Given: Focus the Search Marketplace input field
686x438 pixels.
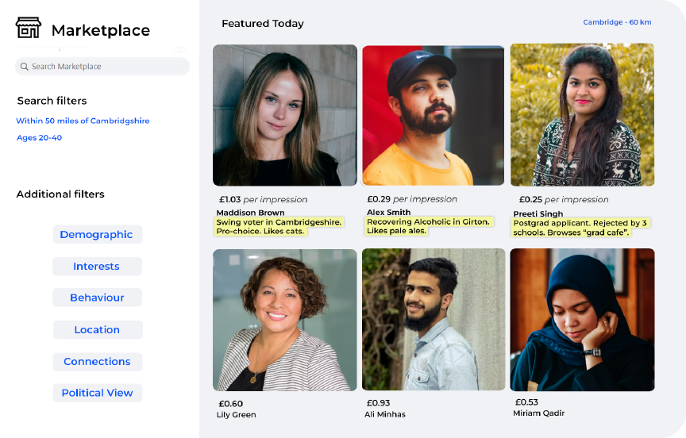Looking at the screenshot, I should (107, 67).
